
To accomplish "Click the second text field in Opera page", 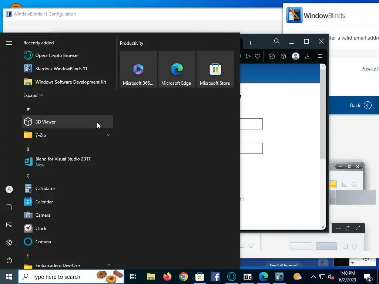I will click(251, 148).
